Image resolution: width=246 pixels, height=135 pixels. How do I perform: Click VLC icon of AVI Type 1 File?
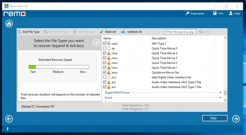[109, 87]
